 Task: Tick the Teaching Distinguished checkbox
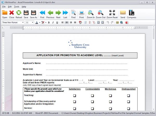click(x=128, y=96)
